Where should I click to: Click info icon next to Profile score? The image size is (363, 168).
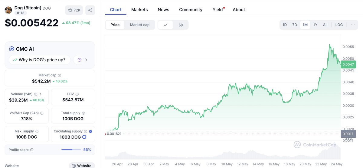32,150
